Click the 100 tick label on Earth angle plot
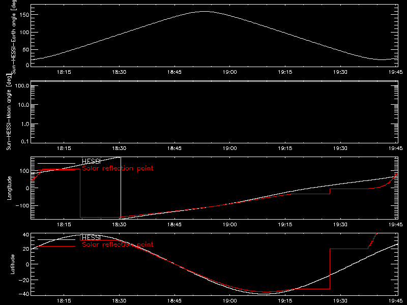This screenshot has height=305, width=407. 24,33
